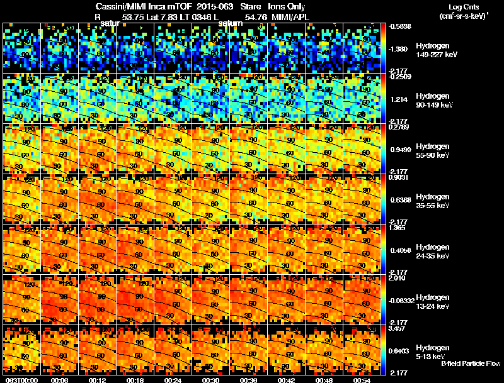This screenshot has width=504, height=383.
Task: Click the 'Ions Only' text in the title
Action: click(x=287, y=6)
